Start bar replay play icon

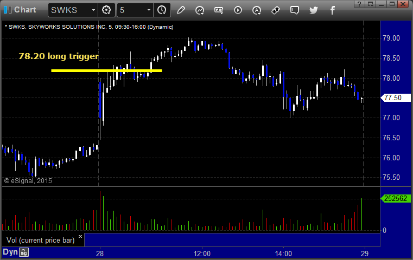coord(238,10)
